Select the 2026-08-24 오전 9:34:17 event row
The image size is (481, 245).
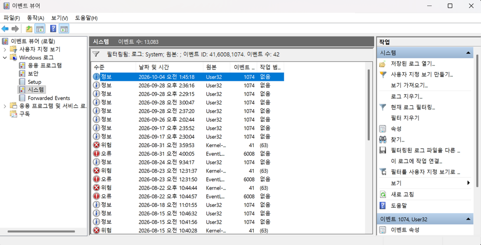click(x=188, y=162)
